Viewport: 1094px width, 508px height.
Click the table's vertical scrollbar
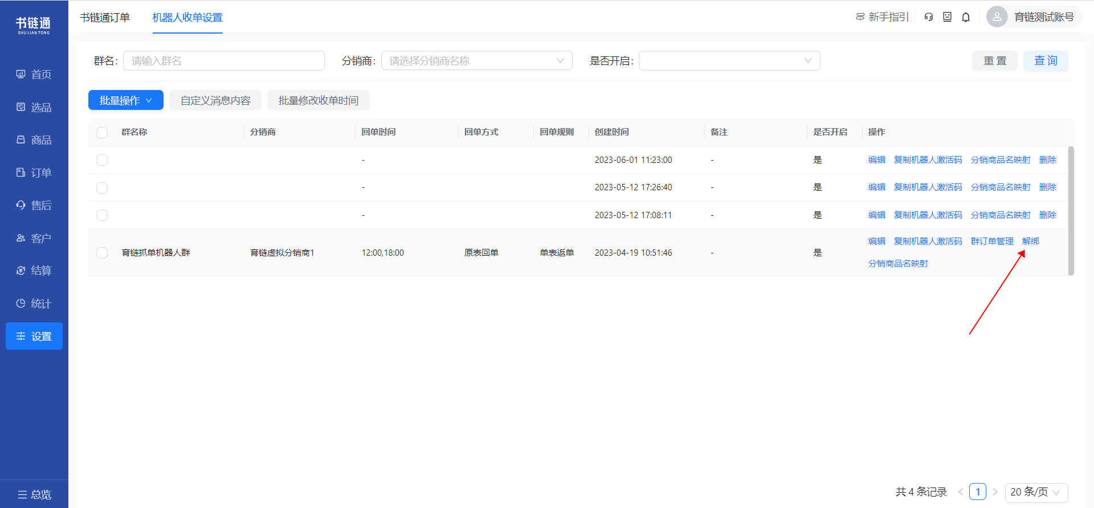[1071, 211]
